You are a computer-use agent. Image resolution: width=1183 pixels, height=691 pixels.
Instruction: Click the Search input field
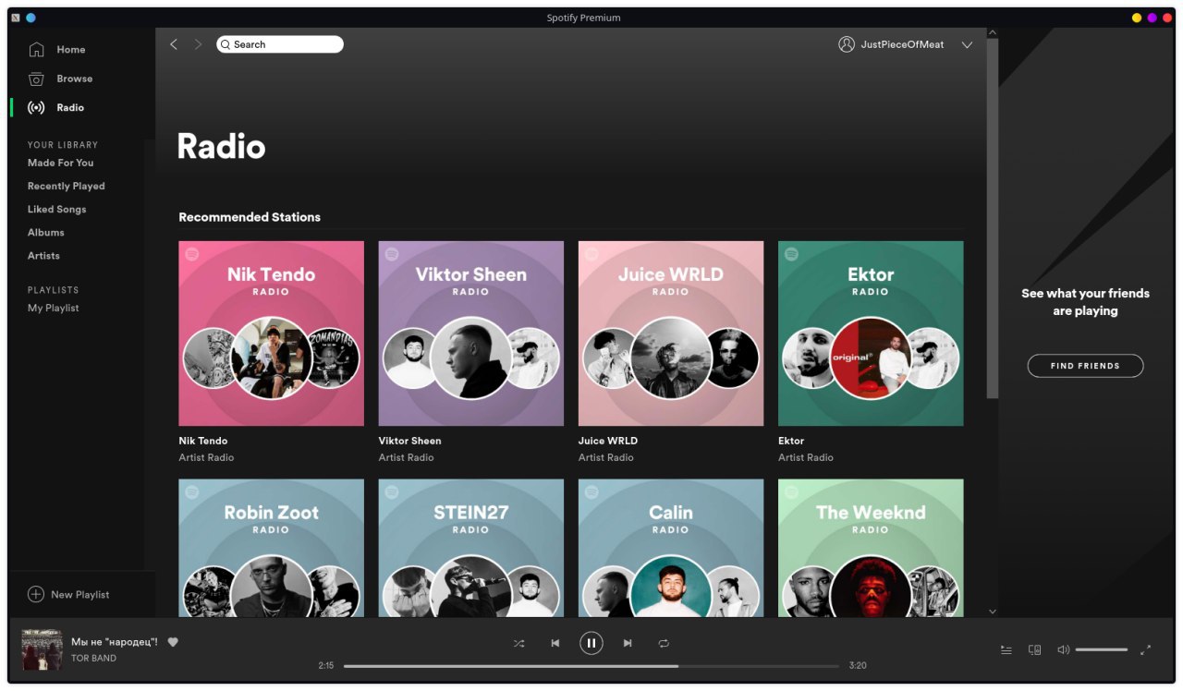(x=280, y=44)
